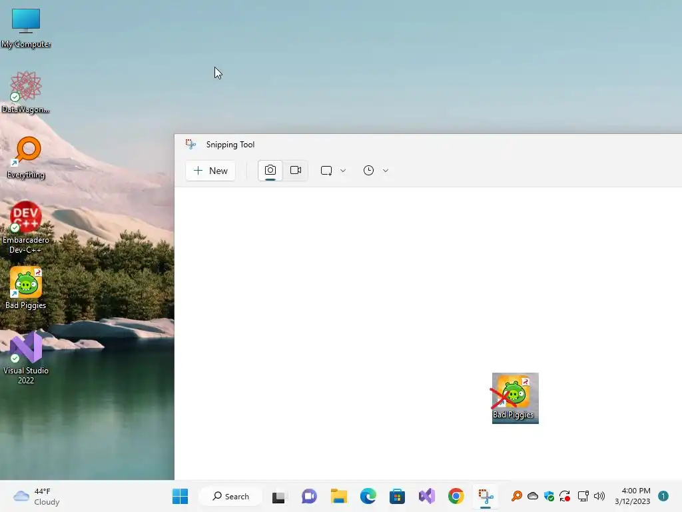Screen dimensions: 682x512
Task: Open the weather widget showing 44°F Cloudy
Action: pos(36,496)
